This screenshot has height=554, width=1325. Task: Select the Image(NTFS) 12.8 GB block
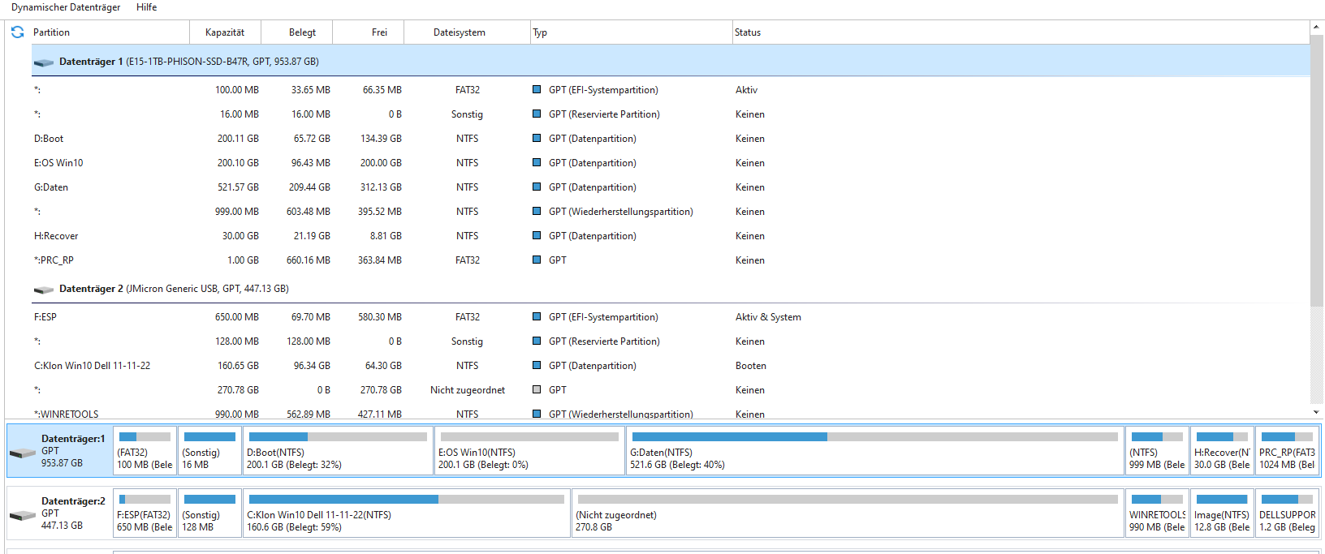(1222, 513)
